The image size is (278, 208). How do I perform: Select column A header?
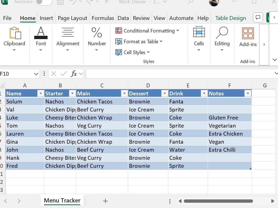point(25,86)
